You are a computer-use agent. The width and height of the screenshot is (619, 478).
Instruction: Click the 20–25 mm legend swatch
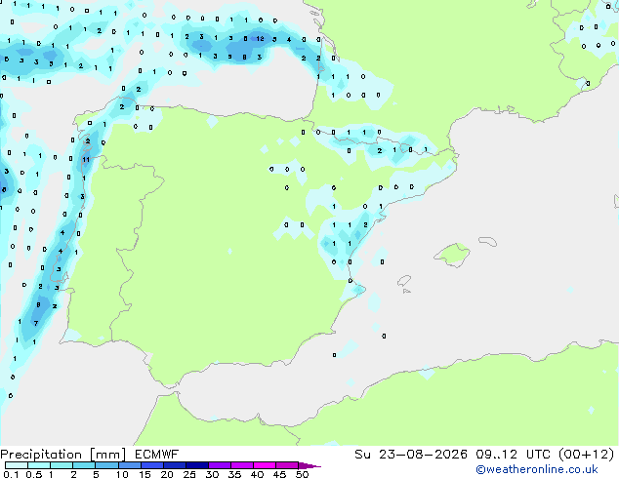174,465
